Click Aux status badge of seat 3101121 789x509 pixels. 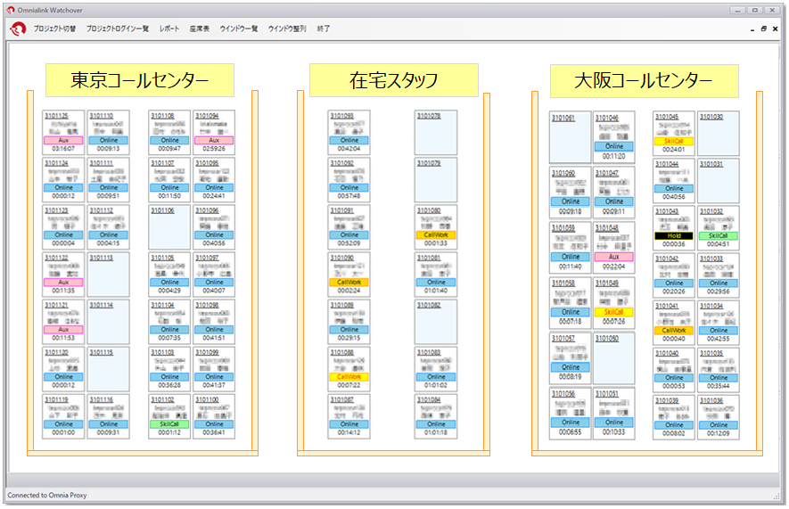pos(63,330)
